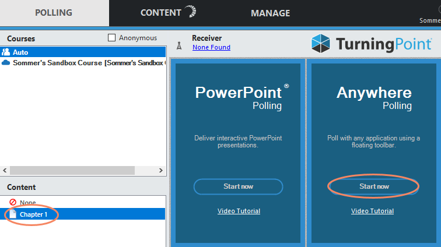The image size is (441, 247).
Task: Click the Receiver label
Action: point(206,38)
